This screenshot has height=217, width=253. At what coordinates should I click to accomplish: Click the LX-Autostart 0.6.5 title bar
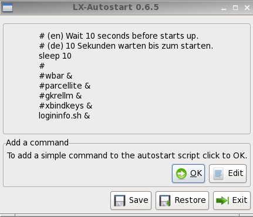(x=116, y=8)
